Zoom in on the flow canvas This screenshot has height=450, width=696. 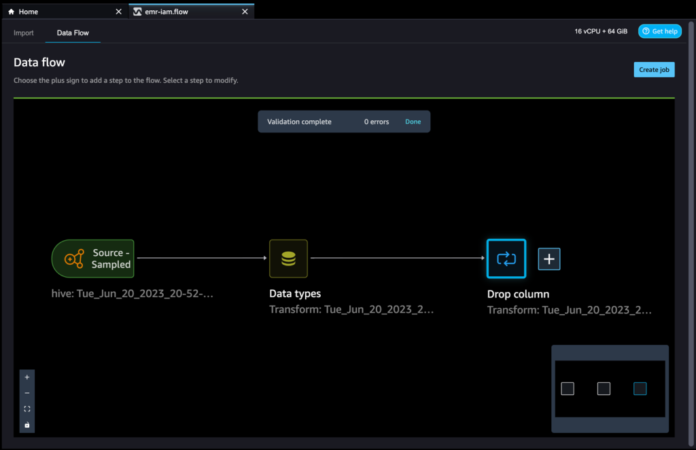(27, 377)
